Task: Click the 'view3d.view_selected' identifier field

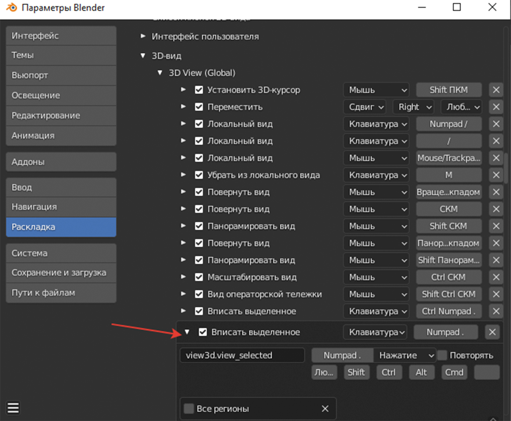Action: [242, 355]
